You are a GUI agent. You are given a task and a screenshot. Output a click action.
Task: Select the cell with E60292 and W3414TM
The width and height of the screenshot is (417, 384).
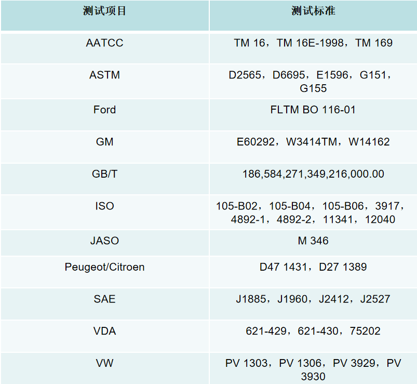point(313,142)
